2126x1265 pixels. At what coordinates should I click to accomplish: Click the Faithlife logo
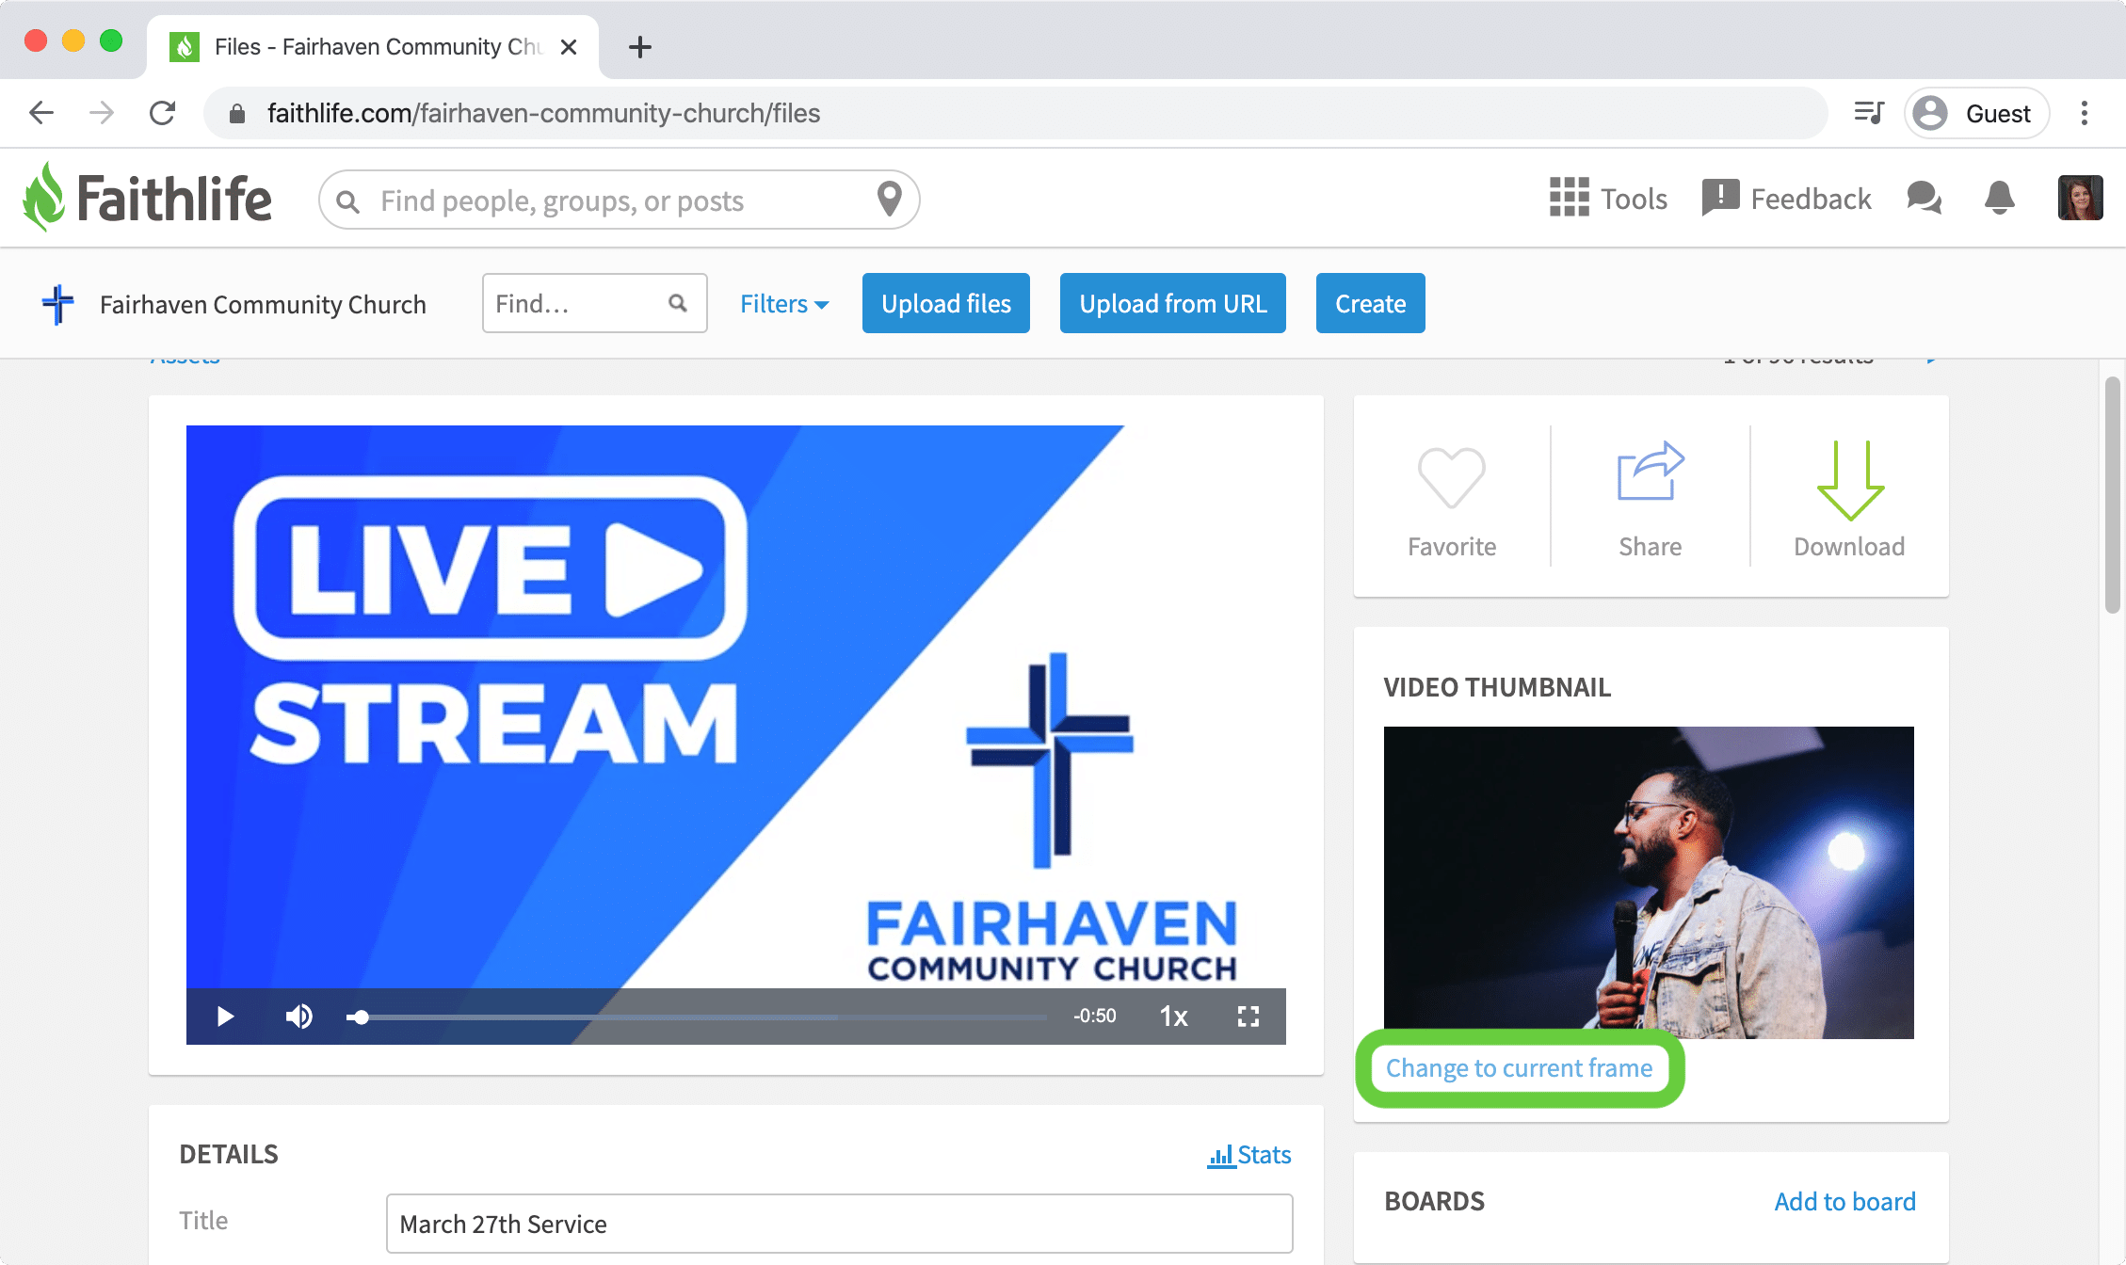click(148, 199)
